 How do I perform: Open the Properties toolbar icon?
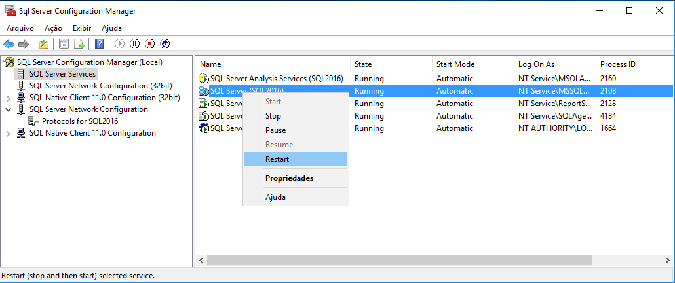pyautogui.click(x=64, y=44)
